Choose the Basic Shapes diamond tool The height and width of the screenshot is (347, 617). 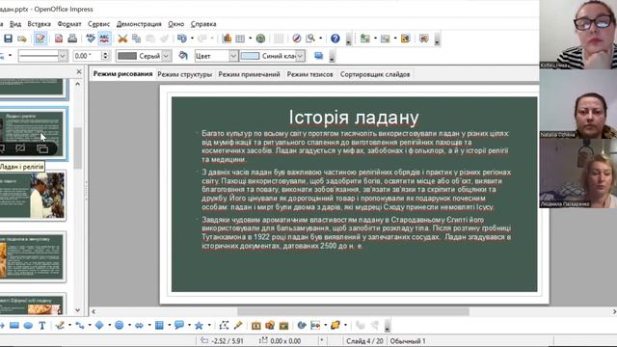[x=99, y=326]
